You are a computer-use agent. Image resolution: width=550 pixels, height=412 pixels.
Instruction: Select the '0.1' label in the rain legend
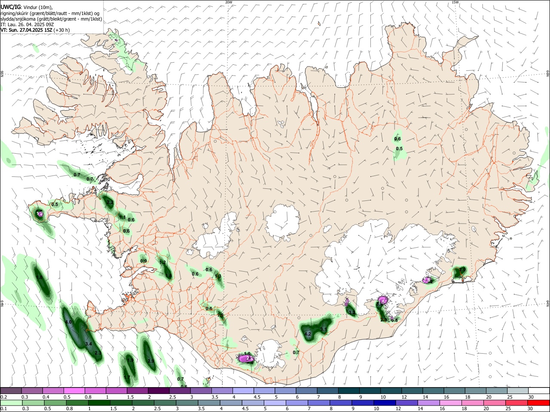[x=3, y=409]
